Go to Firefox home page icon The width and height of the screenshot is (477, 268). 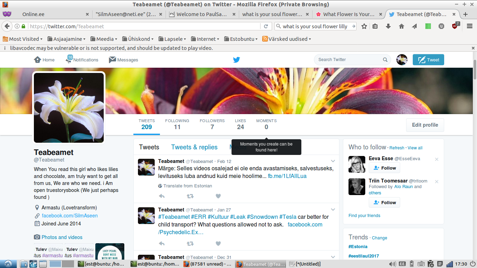[x=402, y=26]
